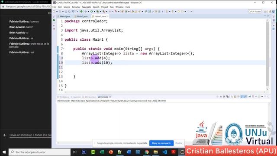The height and width of the screenshot is (156, 277).
Task: Open PowerPoint from the taskbar
Action: coord(111,152)
